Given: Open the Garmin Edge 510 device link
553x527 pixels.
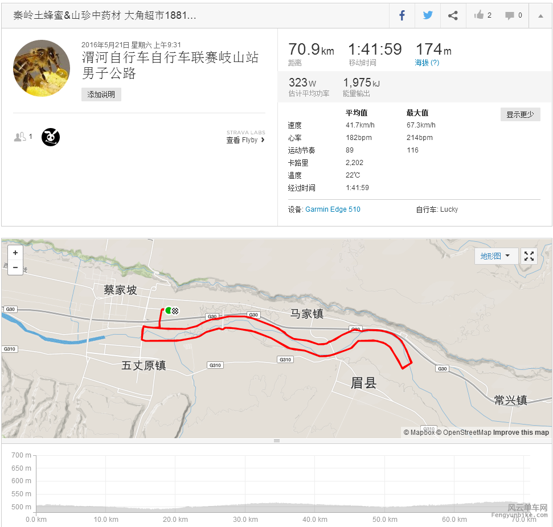Looking at the screenshot, I should point(333,209).
